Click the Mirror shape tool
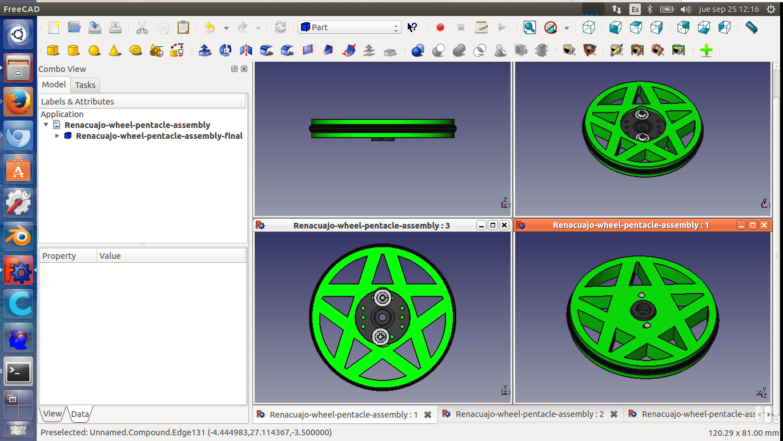The width and height of the screenshot is (783, 441). [246, 50]
